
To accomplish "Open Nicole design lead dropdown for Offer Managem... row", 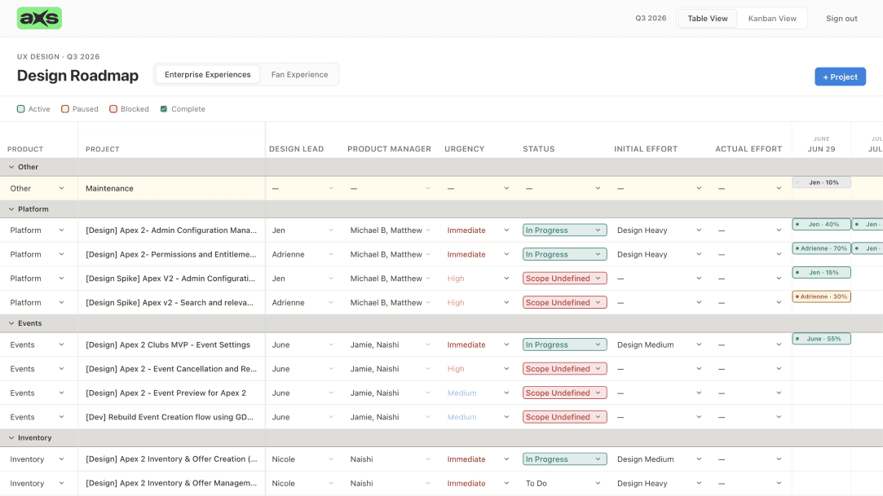I will pos(303,483).
